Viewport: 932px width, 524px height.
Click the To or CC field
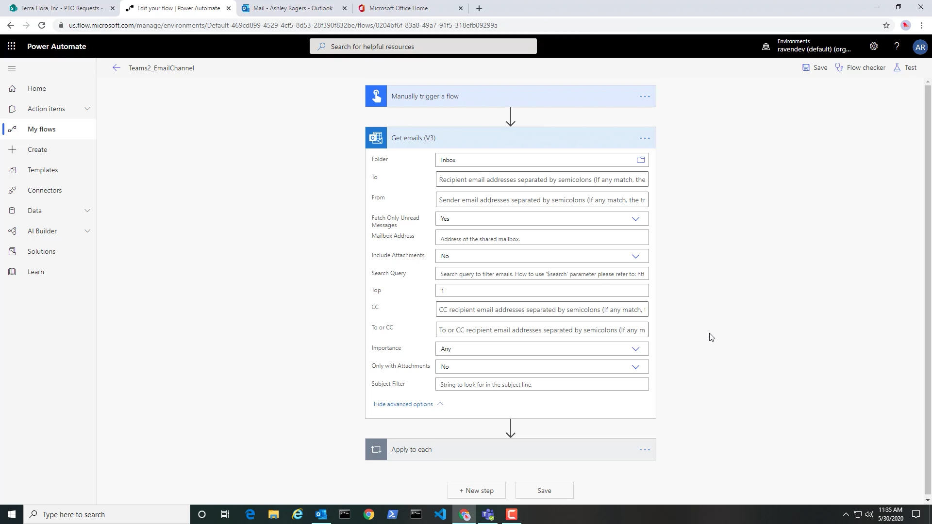click(542, 330)
